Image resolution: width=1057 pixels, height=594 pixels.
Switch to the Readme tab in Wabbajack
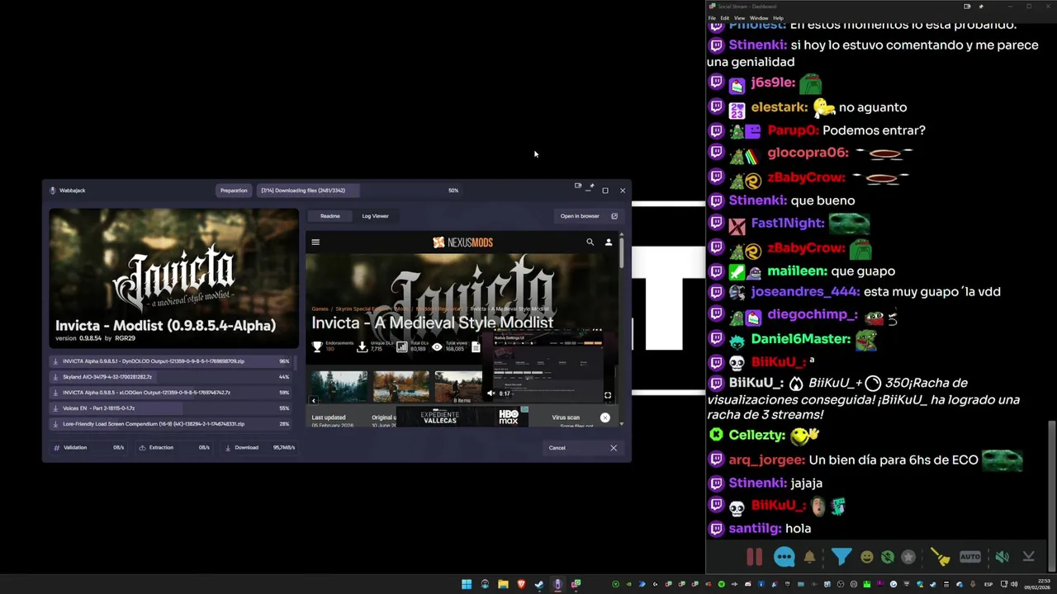click(330, 216)
